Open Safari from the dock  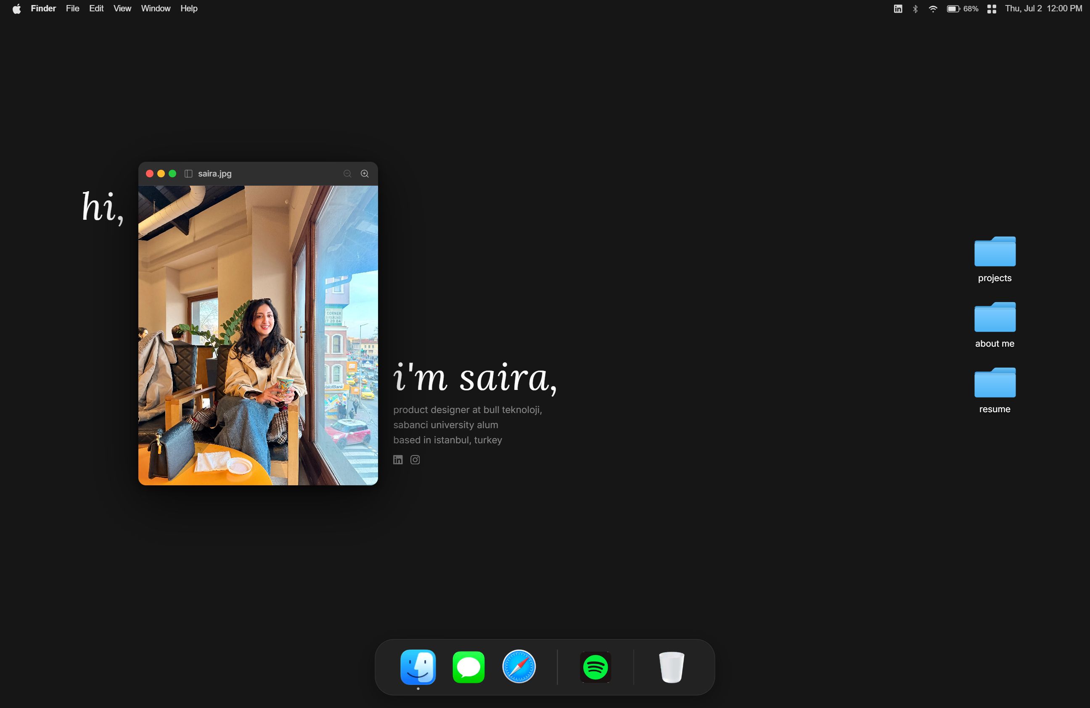click(x=519, y=667)
